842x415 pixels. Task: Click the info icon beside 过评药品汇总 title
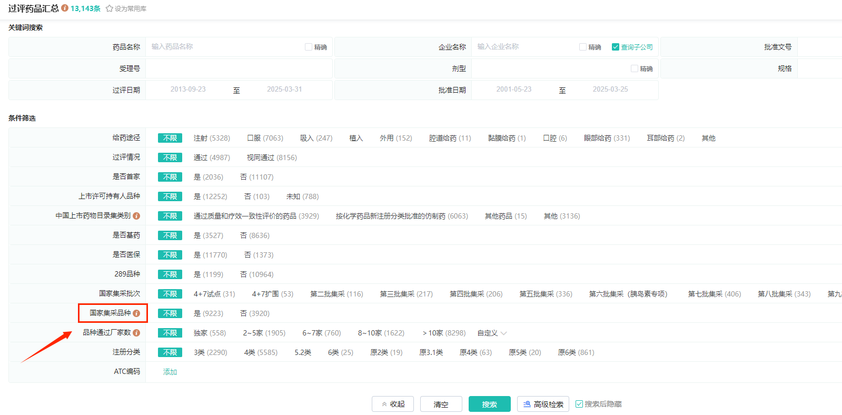(x=65, y=8)
